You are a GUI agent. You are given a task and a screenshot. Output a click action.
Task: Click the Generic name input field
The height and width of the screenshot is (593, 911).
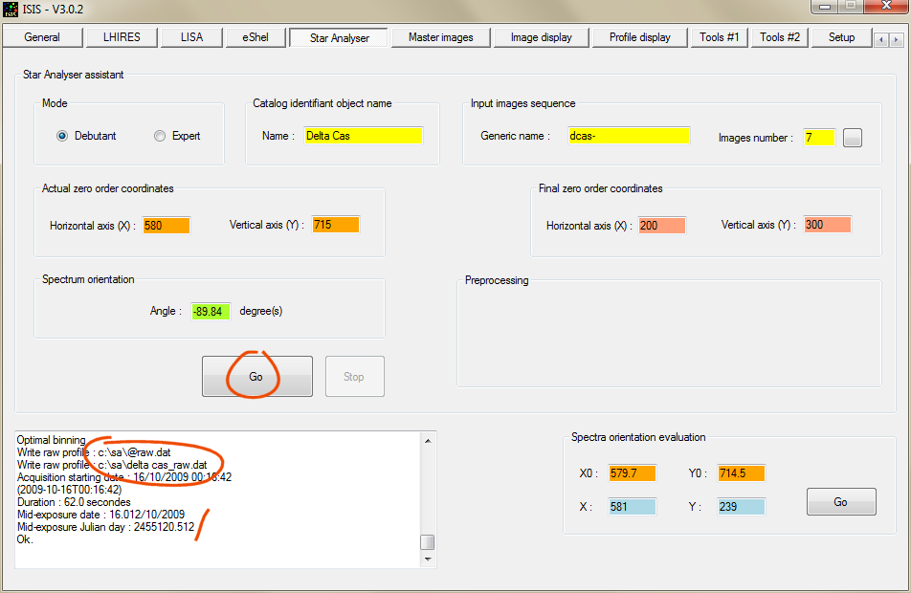click(x=629, y=136)
